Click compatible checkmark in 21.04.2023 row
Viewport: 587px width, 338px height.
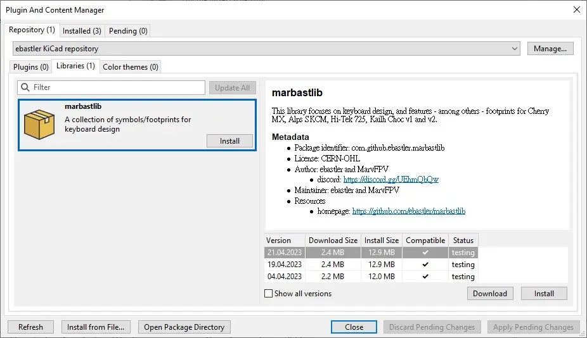coord(425,253)
